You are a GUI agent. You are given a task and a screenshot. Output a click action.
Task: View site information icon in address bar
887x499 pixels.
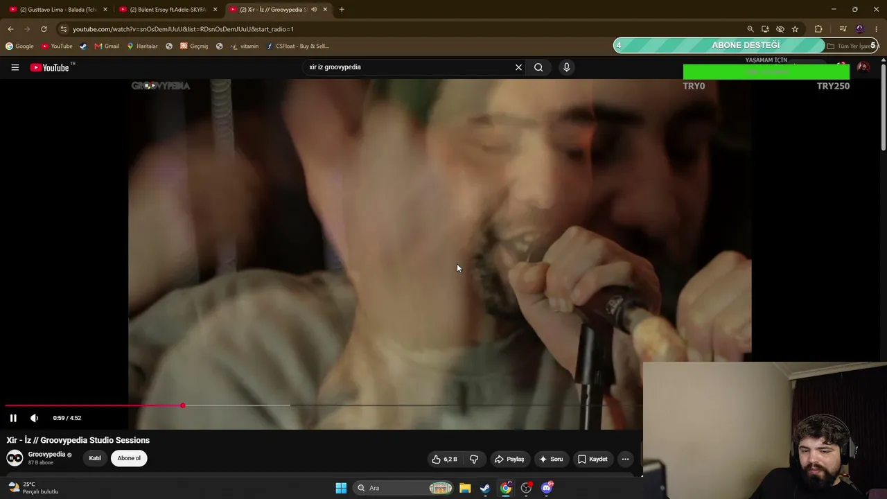(x=64, y=29)
